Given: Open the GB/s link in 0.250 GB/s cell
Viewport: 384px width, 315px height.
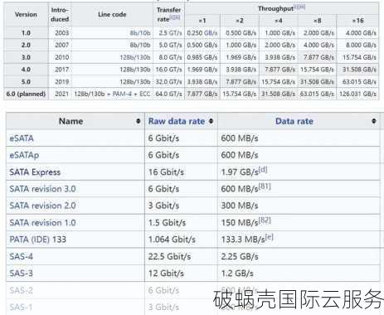Looking at the screenshot, I should [x=211, y=33].
